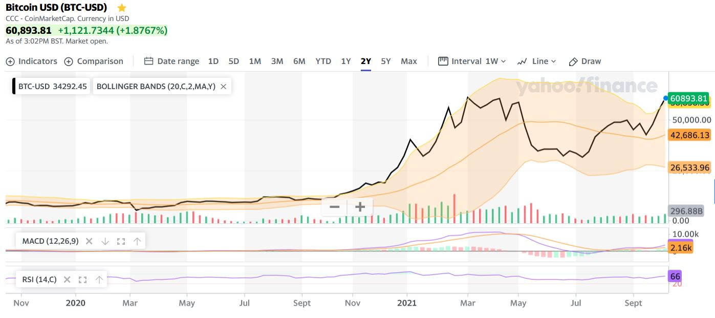715x318 pixels.
Task: Move the RSI panel up
Action: click(99, 280)
